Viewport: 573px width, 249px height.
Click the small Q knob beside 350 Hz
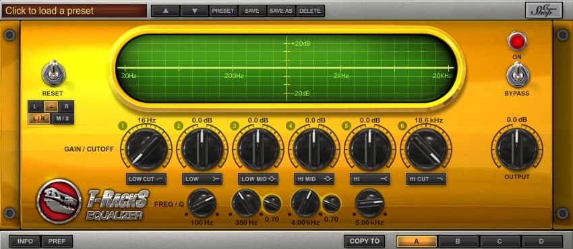coord(272,204)
